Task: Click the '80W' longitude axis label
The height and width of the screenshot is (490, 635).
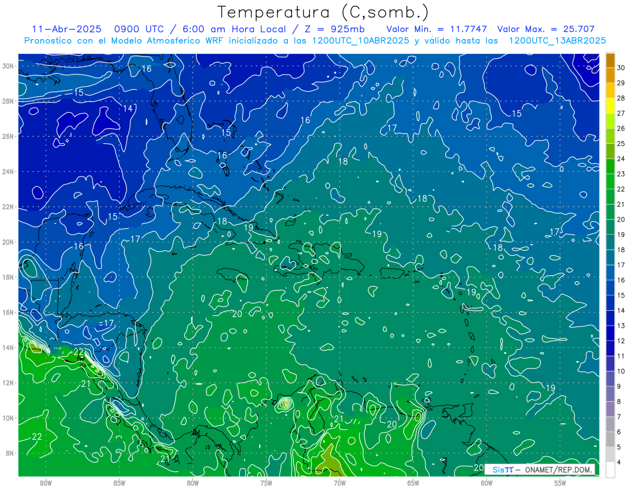Action: (x=193, y=484)
